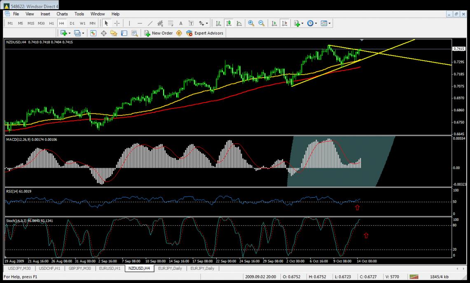470x283 pixels.
Task: Switch chart to line chart display
Action: click(x=239, y=23)
